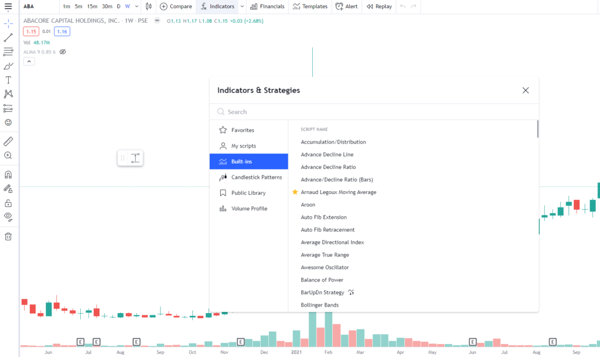Select the 5m timeframe
The width and height of the screenshot is (600, 357).
pos(79,6)
